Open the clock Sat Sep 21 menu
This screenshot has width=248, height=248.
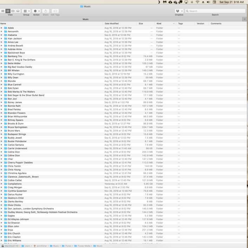click(x=232, y=2)
